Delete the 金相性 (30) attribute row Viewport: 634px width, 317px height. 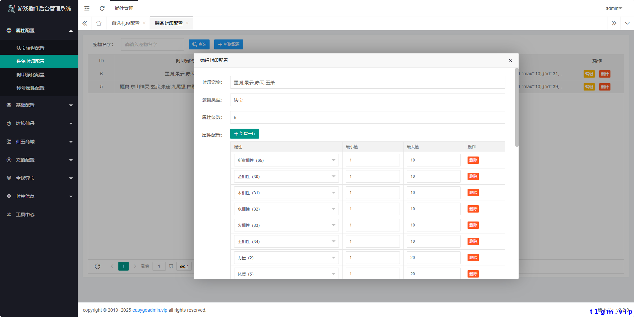point(473,176)
